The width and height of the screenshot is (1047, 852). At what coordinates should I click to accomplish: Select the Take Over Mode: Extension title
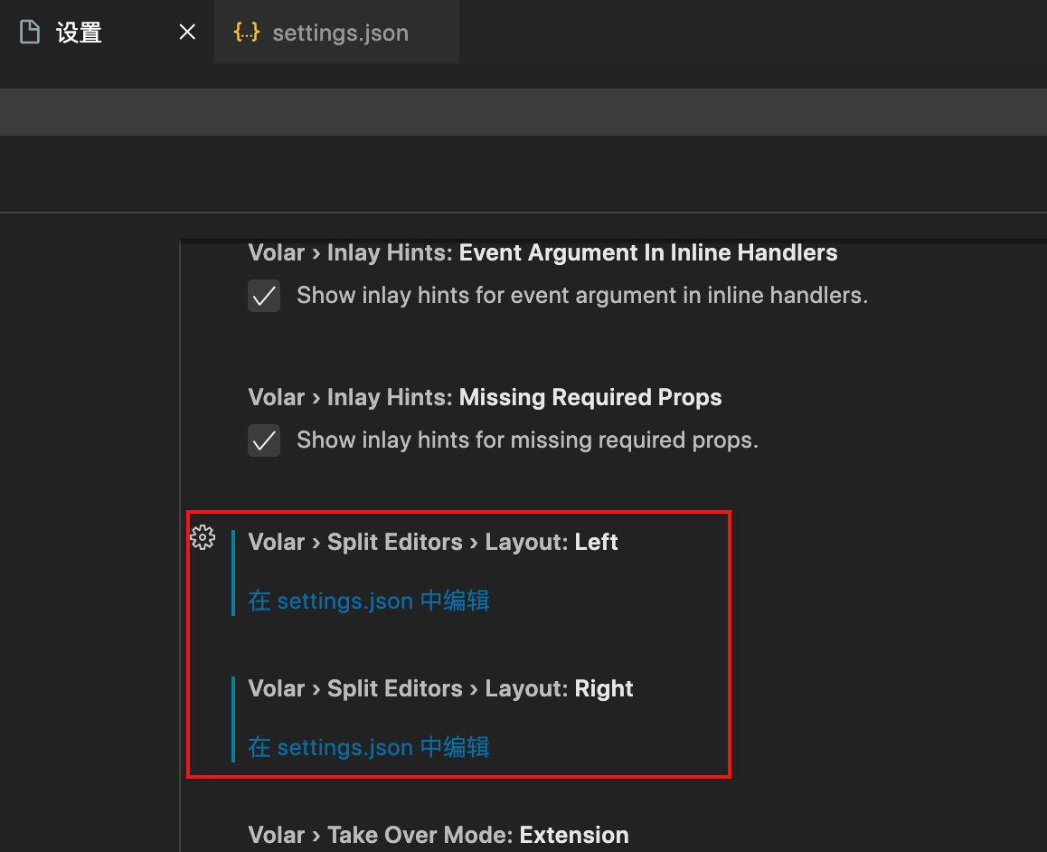tap(438, 836)
